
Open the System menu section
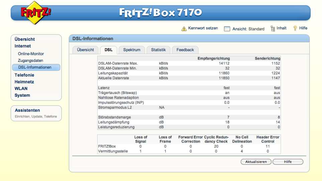tap(22, 95)
